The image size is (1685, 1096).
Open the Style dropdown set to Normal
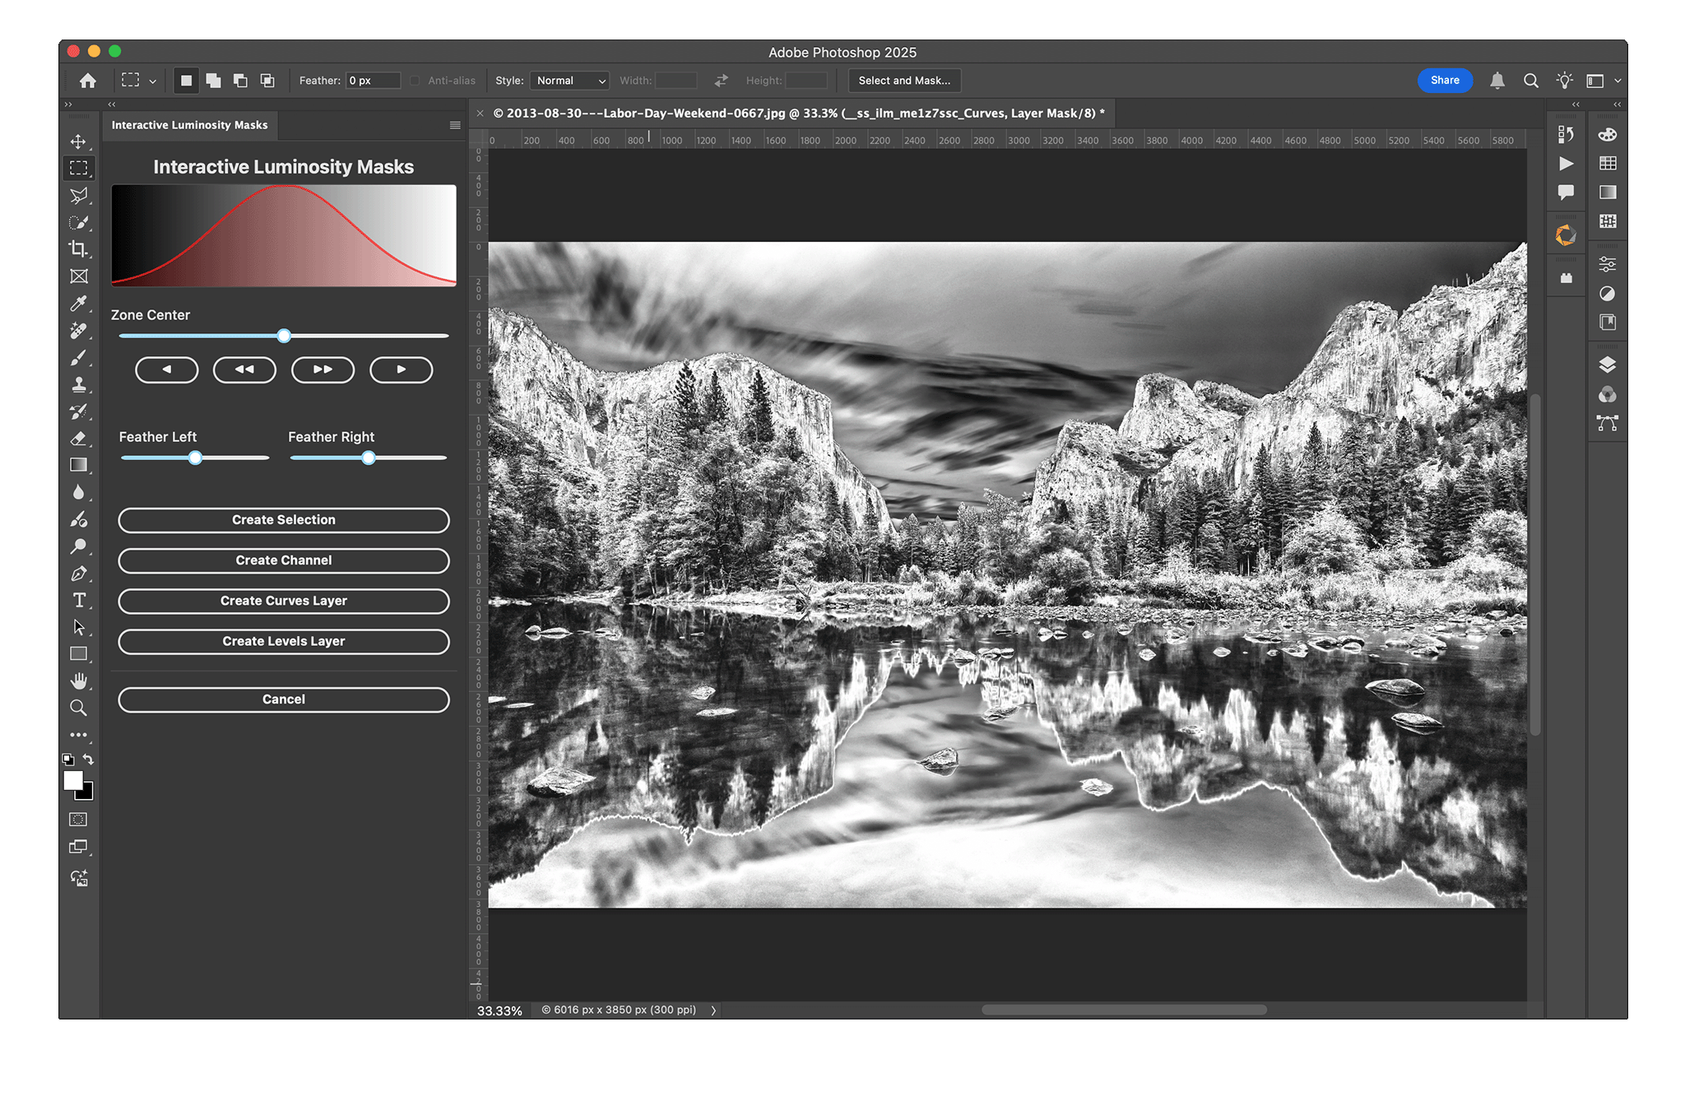[569, 81]
